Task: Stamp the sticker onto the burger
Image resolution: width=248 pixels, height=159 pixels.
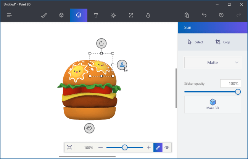Action: coord(122,65)
